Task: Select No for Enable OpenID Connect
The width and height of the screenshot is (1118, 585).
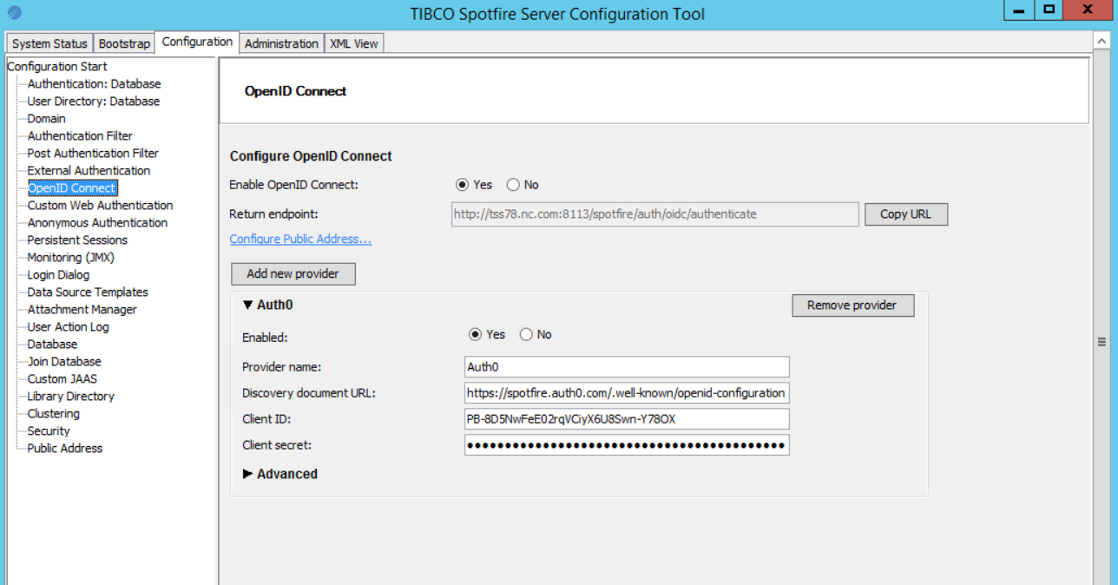Action: [x=513, y=185]
